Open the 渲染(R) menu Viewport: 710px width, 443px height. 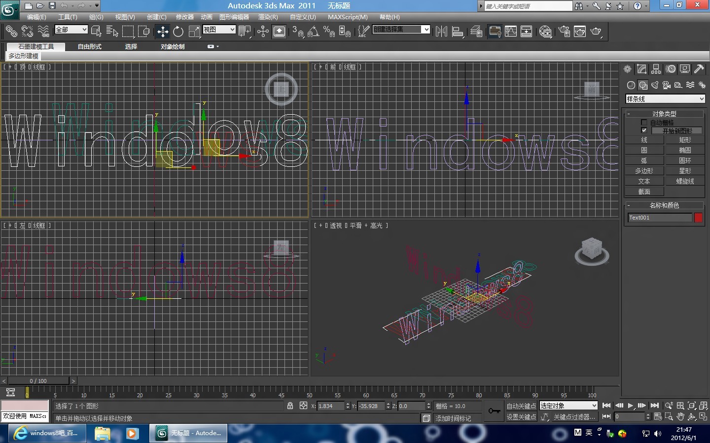[268, 17]
